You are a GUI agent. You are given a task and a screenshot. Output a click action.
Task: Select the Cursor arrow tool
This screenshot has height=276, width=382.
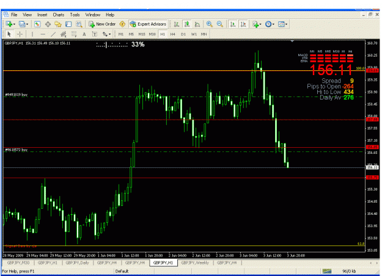[9, 34]
